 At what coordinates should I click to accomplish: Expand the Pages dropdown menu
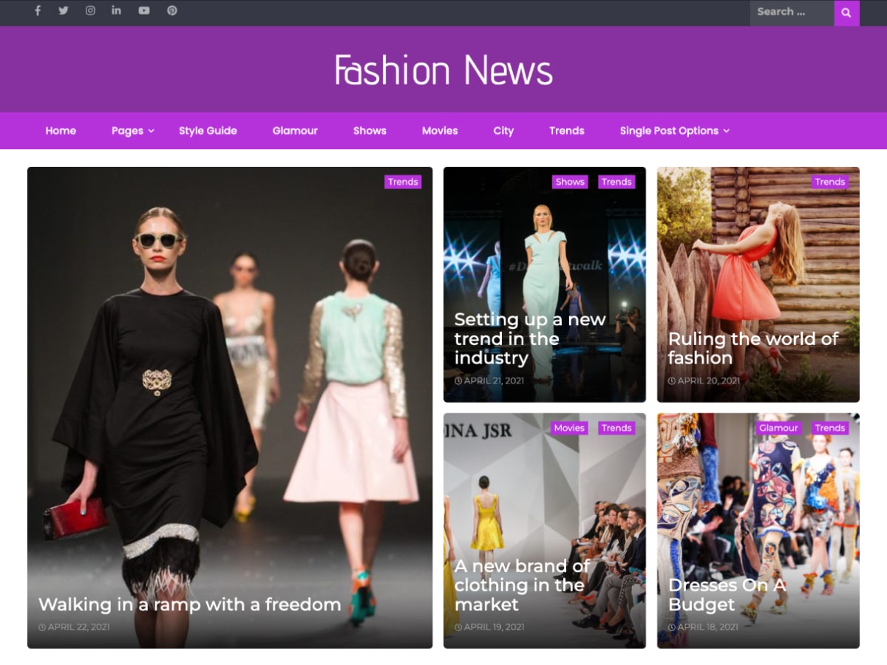pos(127,131)
